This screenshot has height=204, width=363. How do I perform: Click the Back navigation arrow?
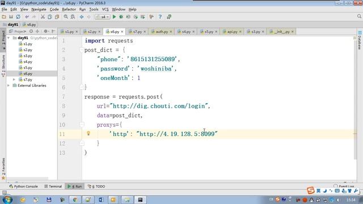click(82, 16)
